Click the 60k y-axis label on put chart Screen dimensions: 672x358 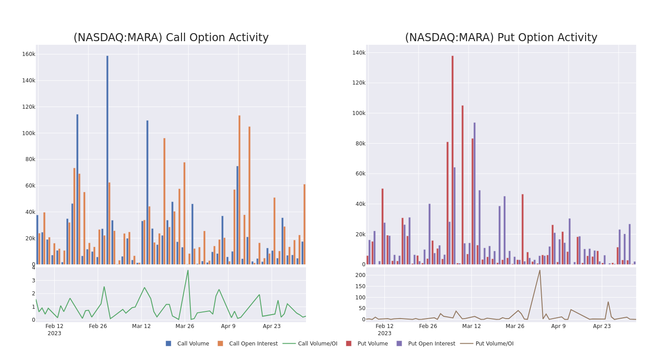point(361,174)
